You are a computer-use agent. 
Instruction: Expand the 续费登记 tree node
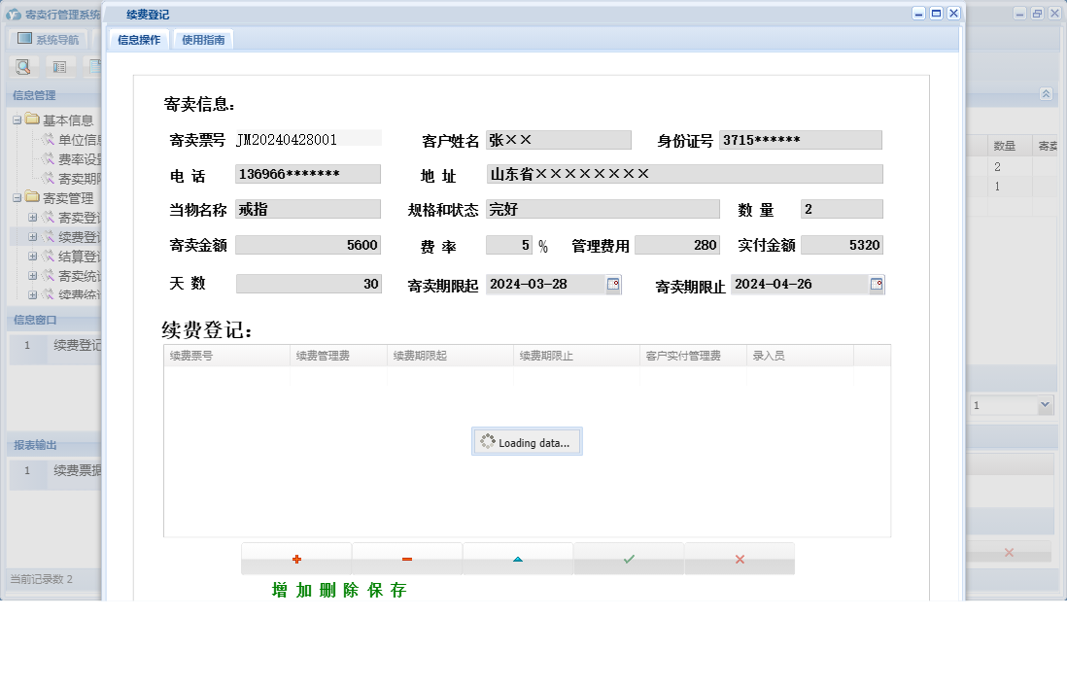(32, 236)
